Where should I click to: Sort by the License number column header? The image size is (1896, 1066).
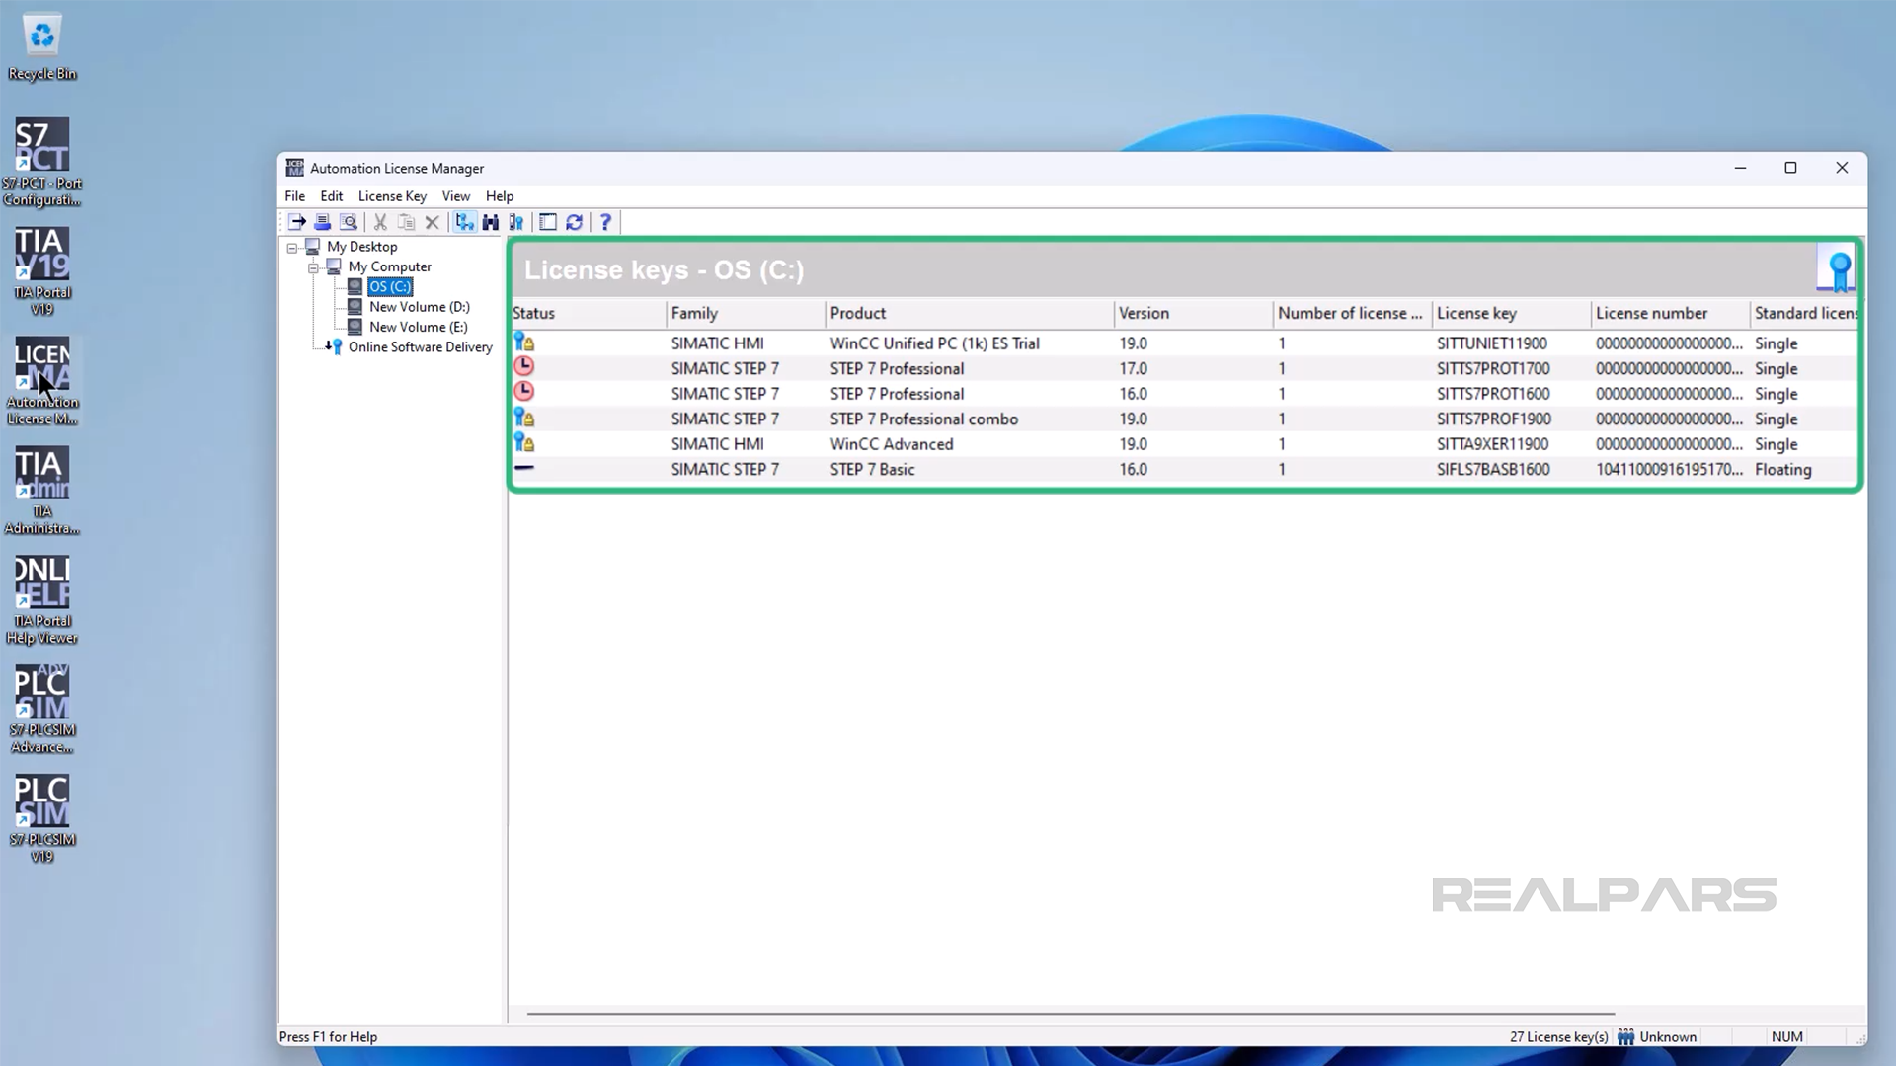(1671, 313)
